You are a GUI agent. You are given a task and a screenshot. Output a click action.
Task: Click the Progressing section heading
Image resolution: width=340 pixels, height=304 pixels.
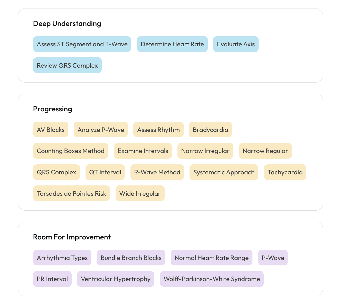(52, 109)
